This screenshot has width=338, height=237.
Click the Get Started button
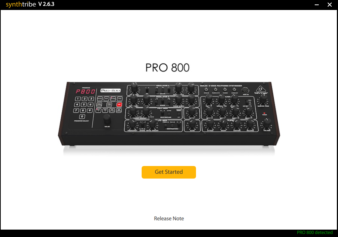click(169, 172)
